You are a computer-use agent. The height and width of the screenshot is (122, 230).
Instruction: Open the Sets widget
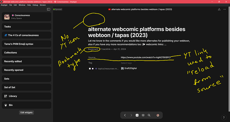point(27,79)
